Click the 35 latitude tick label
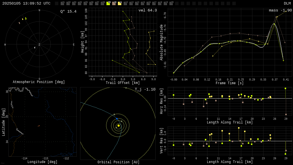 (7, 116)
